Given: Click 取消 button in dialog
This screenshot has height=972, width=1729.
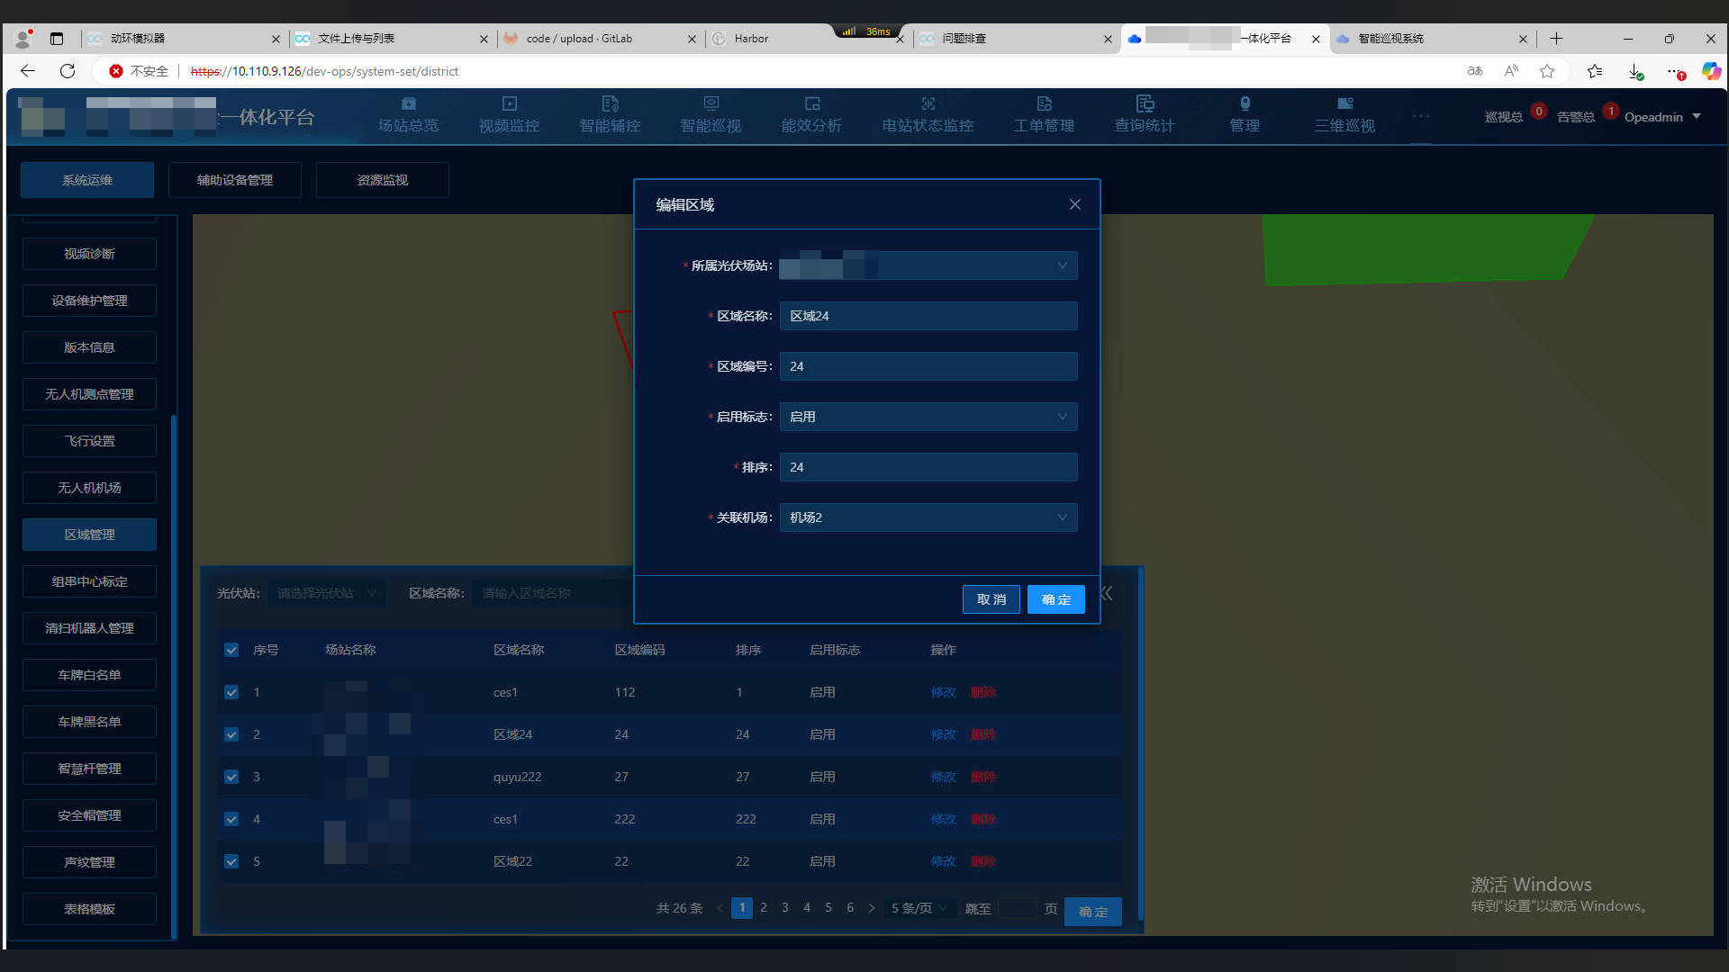Looking at the screenshot, I should coord(991,599).
